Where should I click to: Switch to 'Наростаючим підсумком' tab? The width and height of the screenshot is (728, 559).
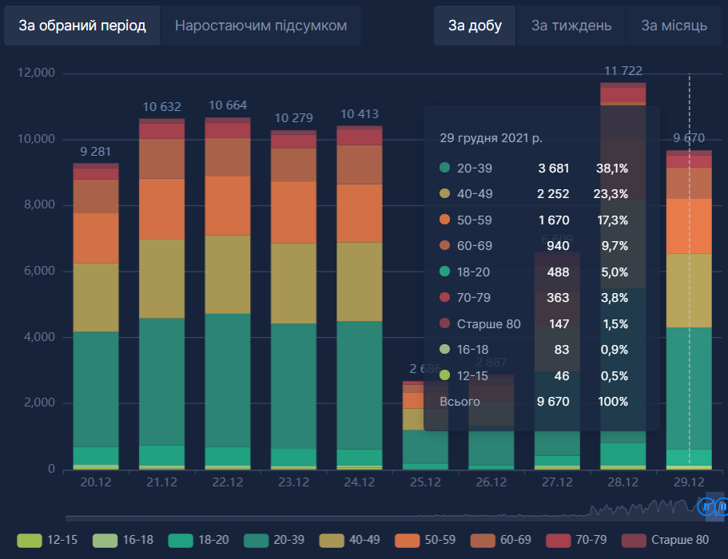coord(261,26)
